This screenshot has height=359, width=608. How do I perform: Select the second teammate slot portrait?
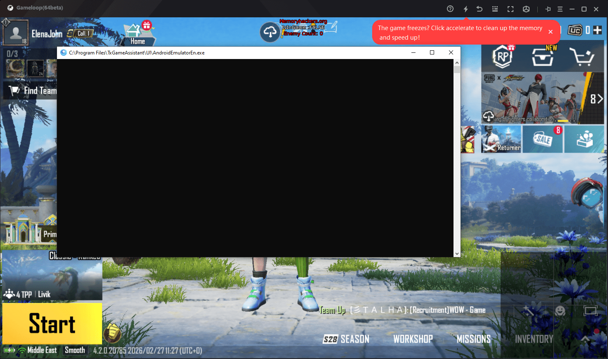click(x=36, y=68)
